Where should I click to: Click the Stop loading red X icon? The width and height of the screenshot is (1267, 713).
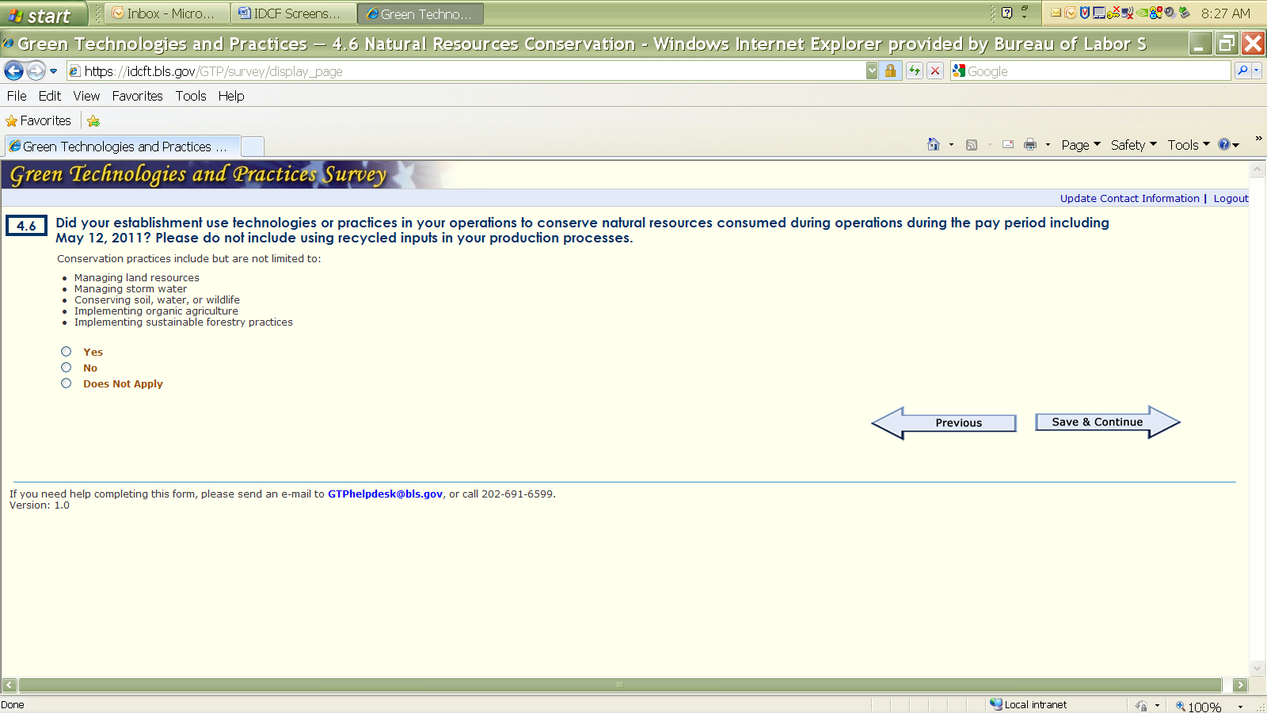click(935, 71)
